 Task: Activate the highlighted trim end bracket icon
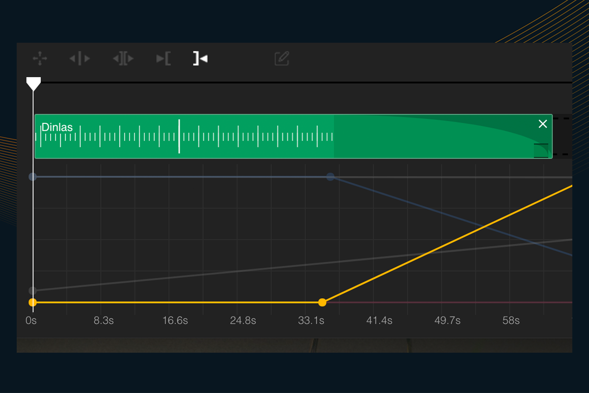tap(200, 59)
